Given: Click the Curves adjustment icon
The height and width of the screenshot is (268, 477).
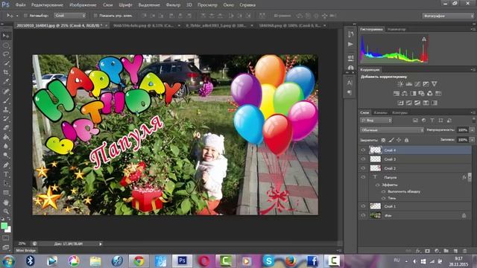Looking at the screenshot, I should point(417,84).
